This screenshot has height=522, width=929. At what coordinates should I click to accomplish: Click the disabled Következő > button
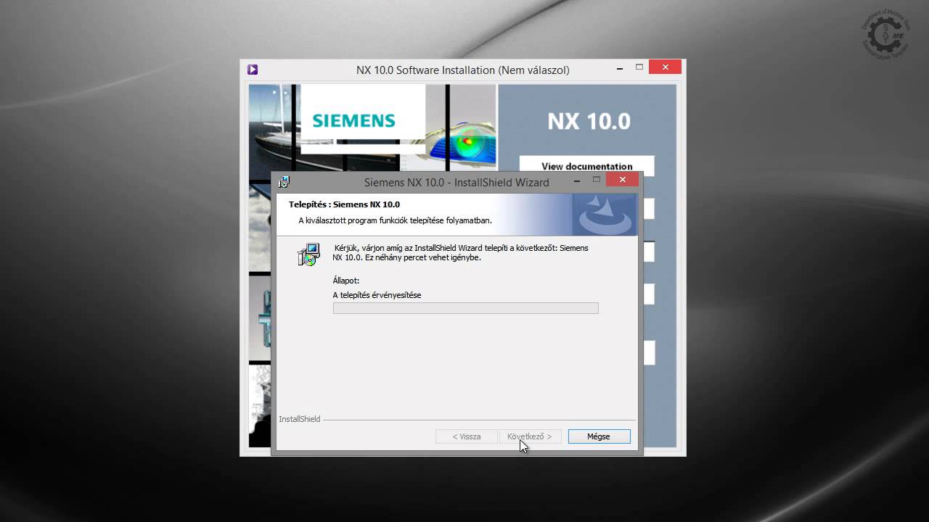pyautogui.click(x=530, y=436)
